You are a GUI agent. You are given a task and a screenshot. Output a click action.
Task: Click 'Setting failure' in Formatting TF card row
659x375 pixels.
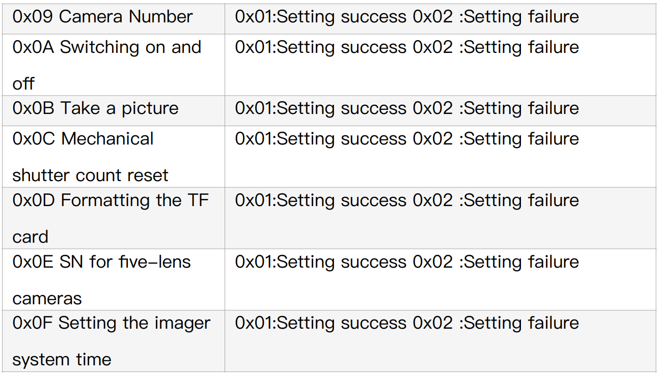[x=521, y=200]
